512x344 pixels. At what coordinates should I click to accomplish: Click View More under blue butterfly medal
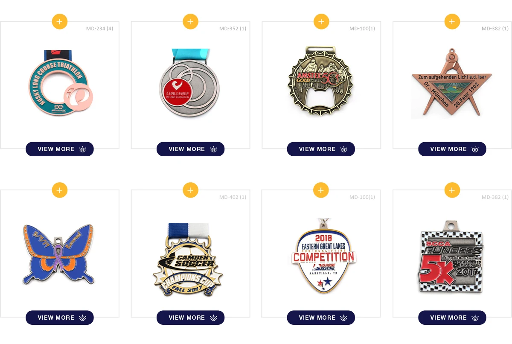pos(60,318)
